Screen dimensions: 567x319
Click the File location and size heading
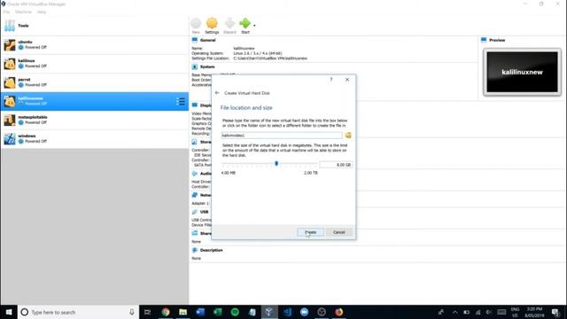click(246, 108)
